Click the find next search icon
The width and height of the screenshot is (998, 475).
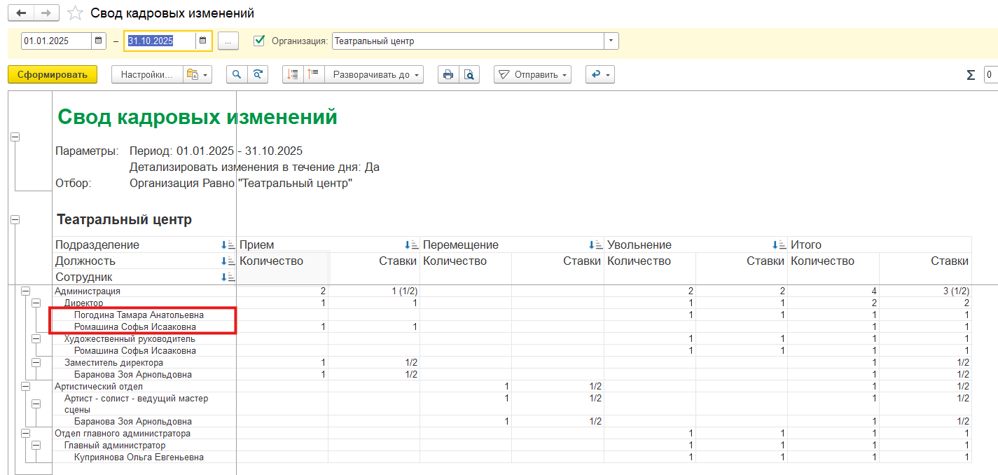point(258,74)
